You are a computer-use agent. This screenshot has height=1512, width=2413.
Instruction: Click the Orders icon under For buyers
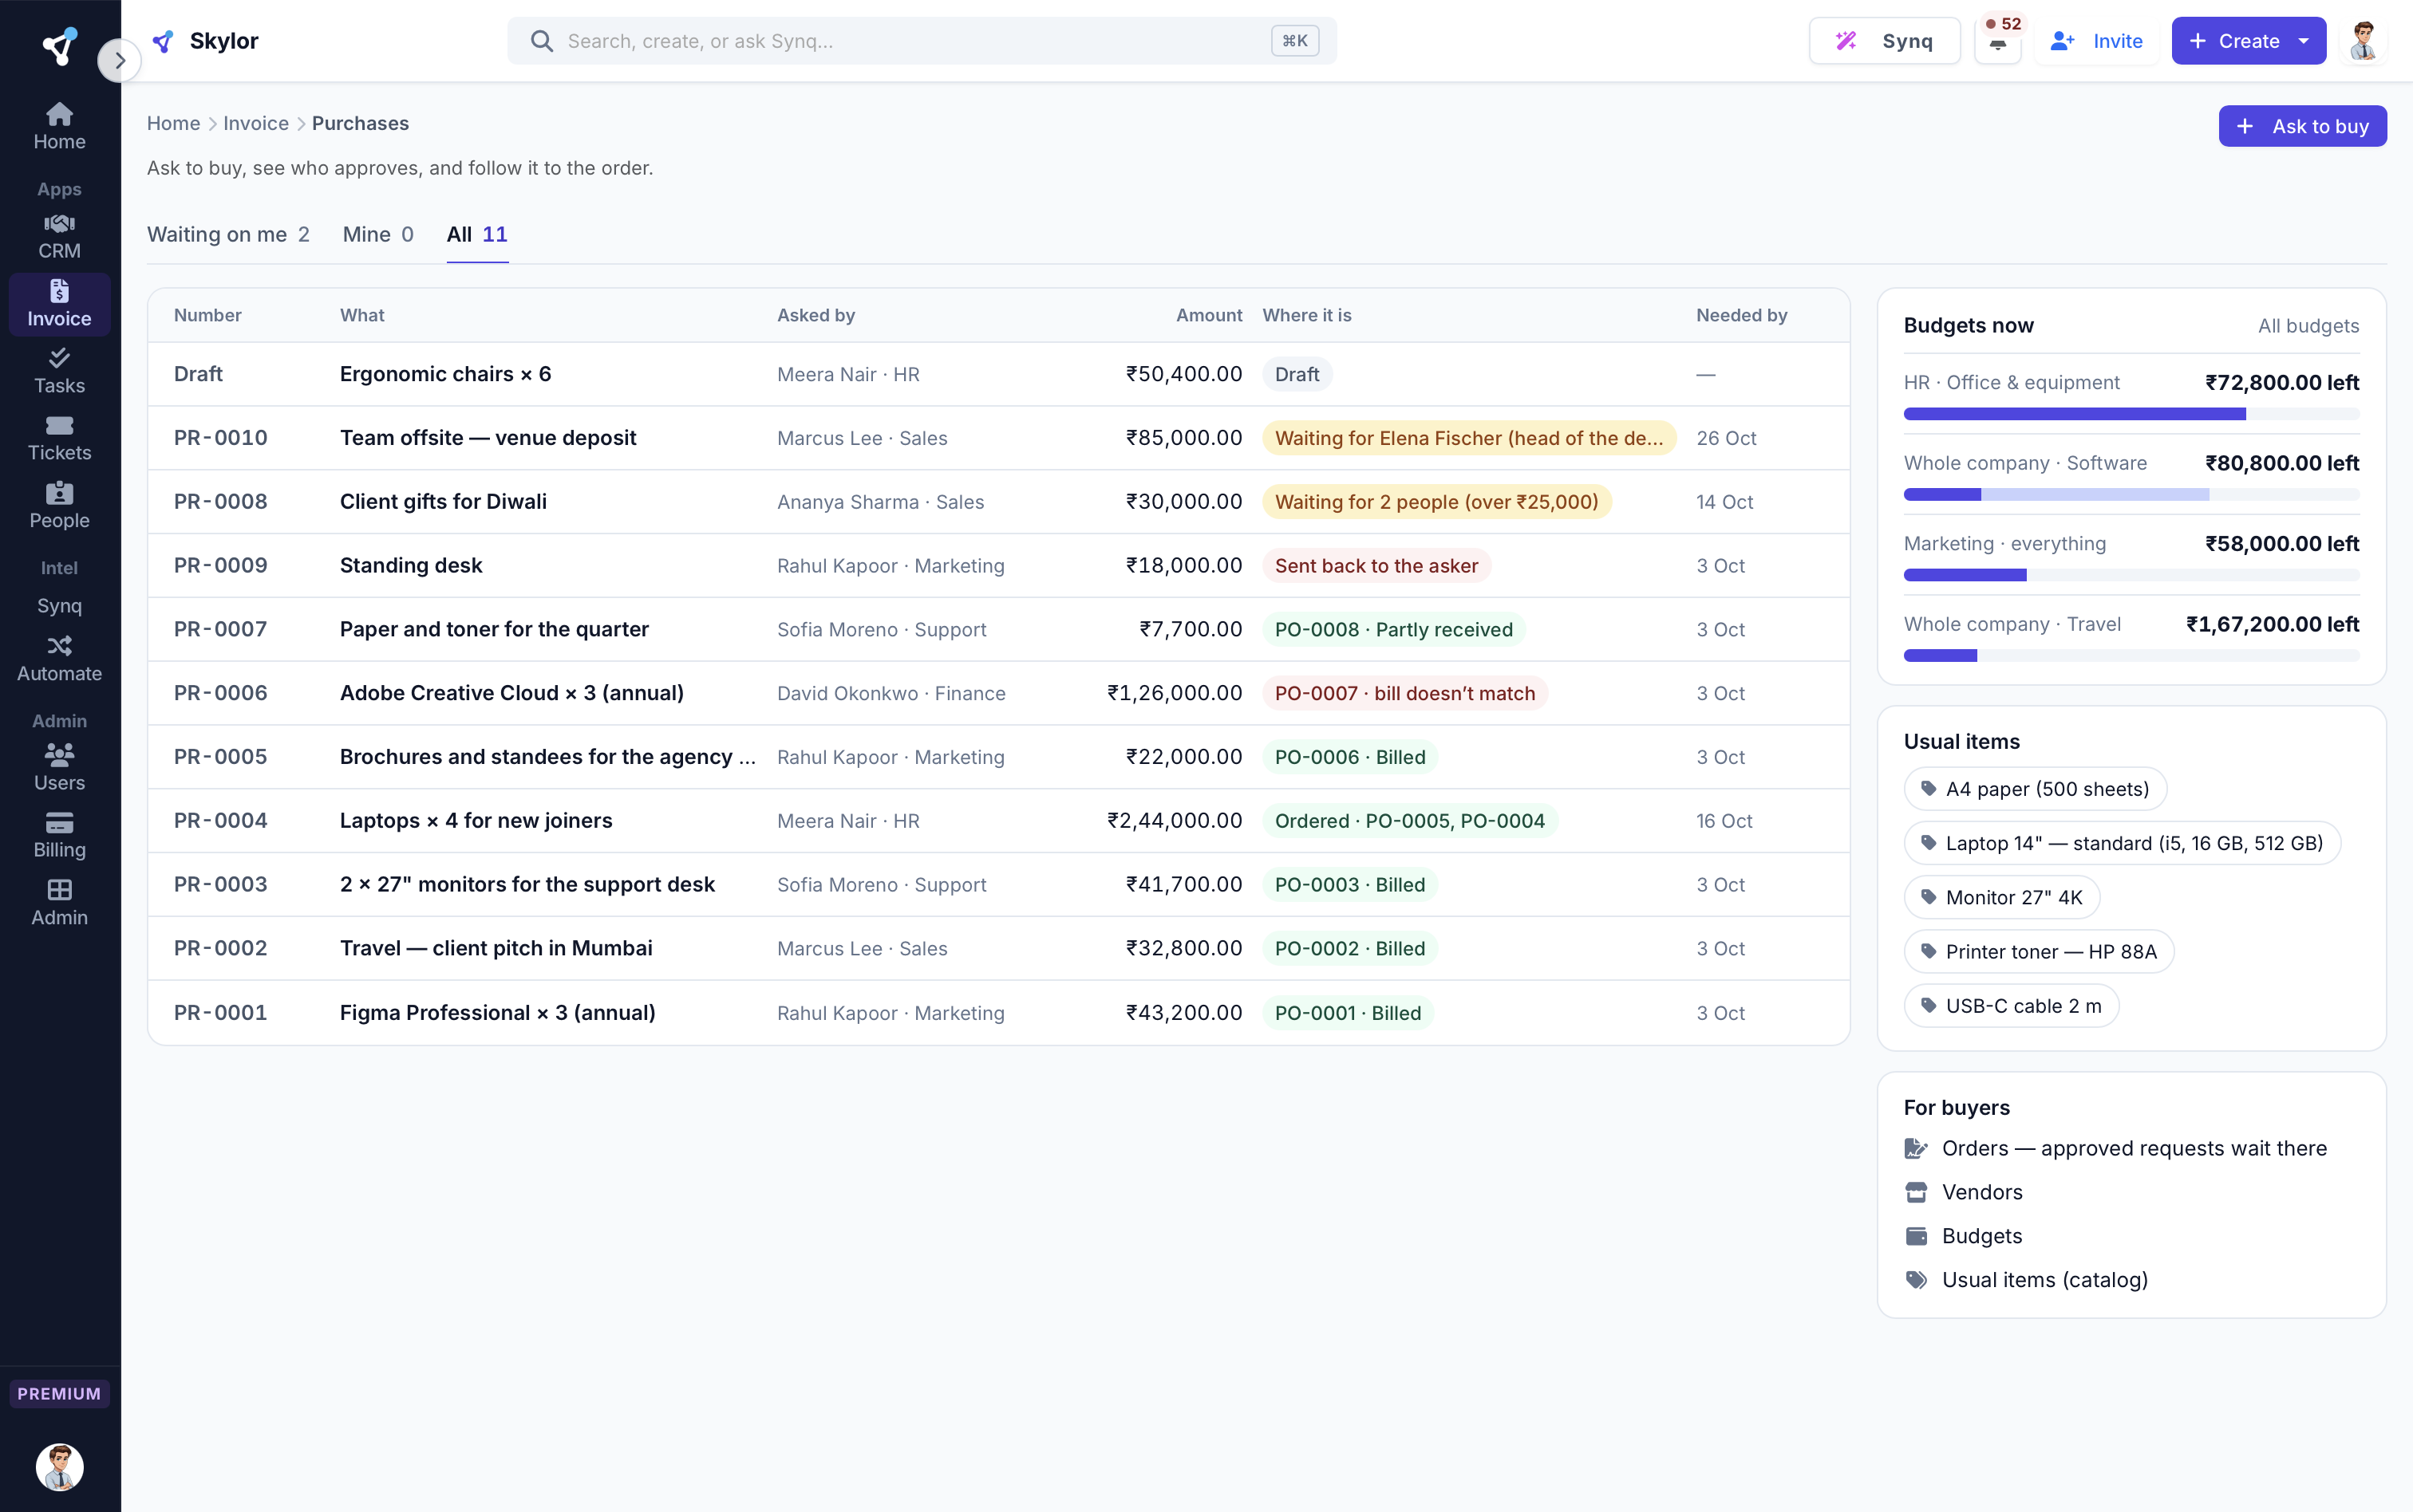[1916, 1148]
